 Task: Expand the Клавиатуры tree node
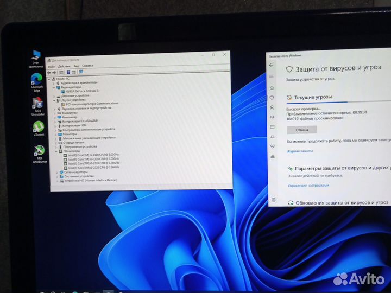click(x=56, y=113)
